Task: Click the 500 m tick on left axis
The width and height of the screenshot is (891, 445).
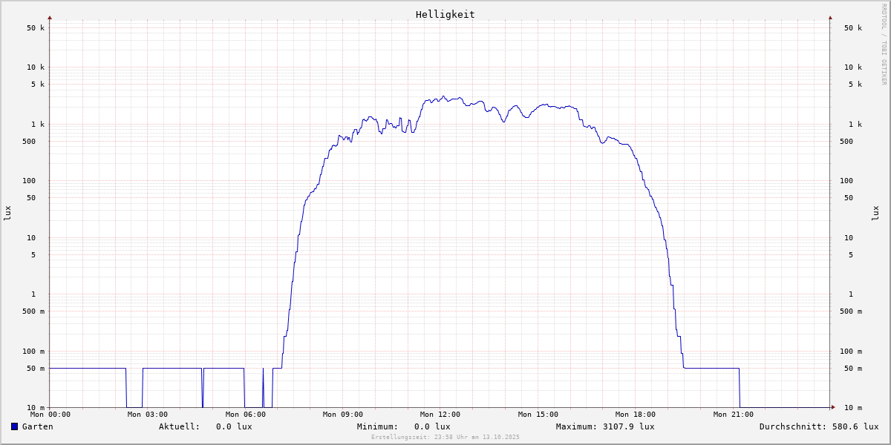Action: pos(33,311)
